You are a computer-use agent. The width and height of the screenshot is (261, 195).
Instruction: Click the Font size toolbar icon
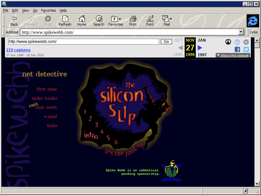click(x=150, y=21)
